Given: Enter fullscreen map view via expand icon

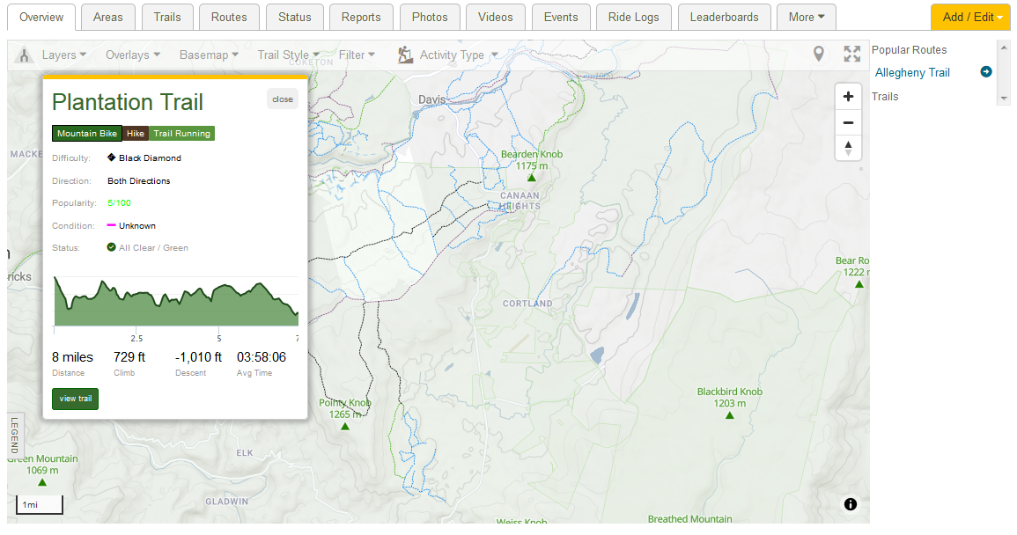Looking at the screenshot, I should click(x=851, y=54).
